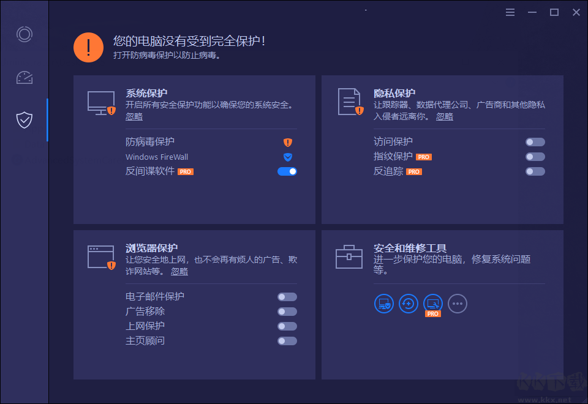
Task: Click the orange warning exclamation icon
Action: click(88, 48)
